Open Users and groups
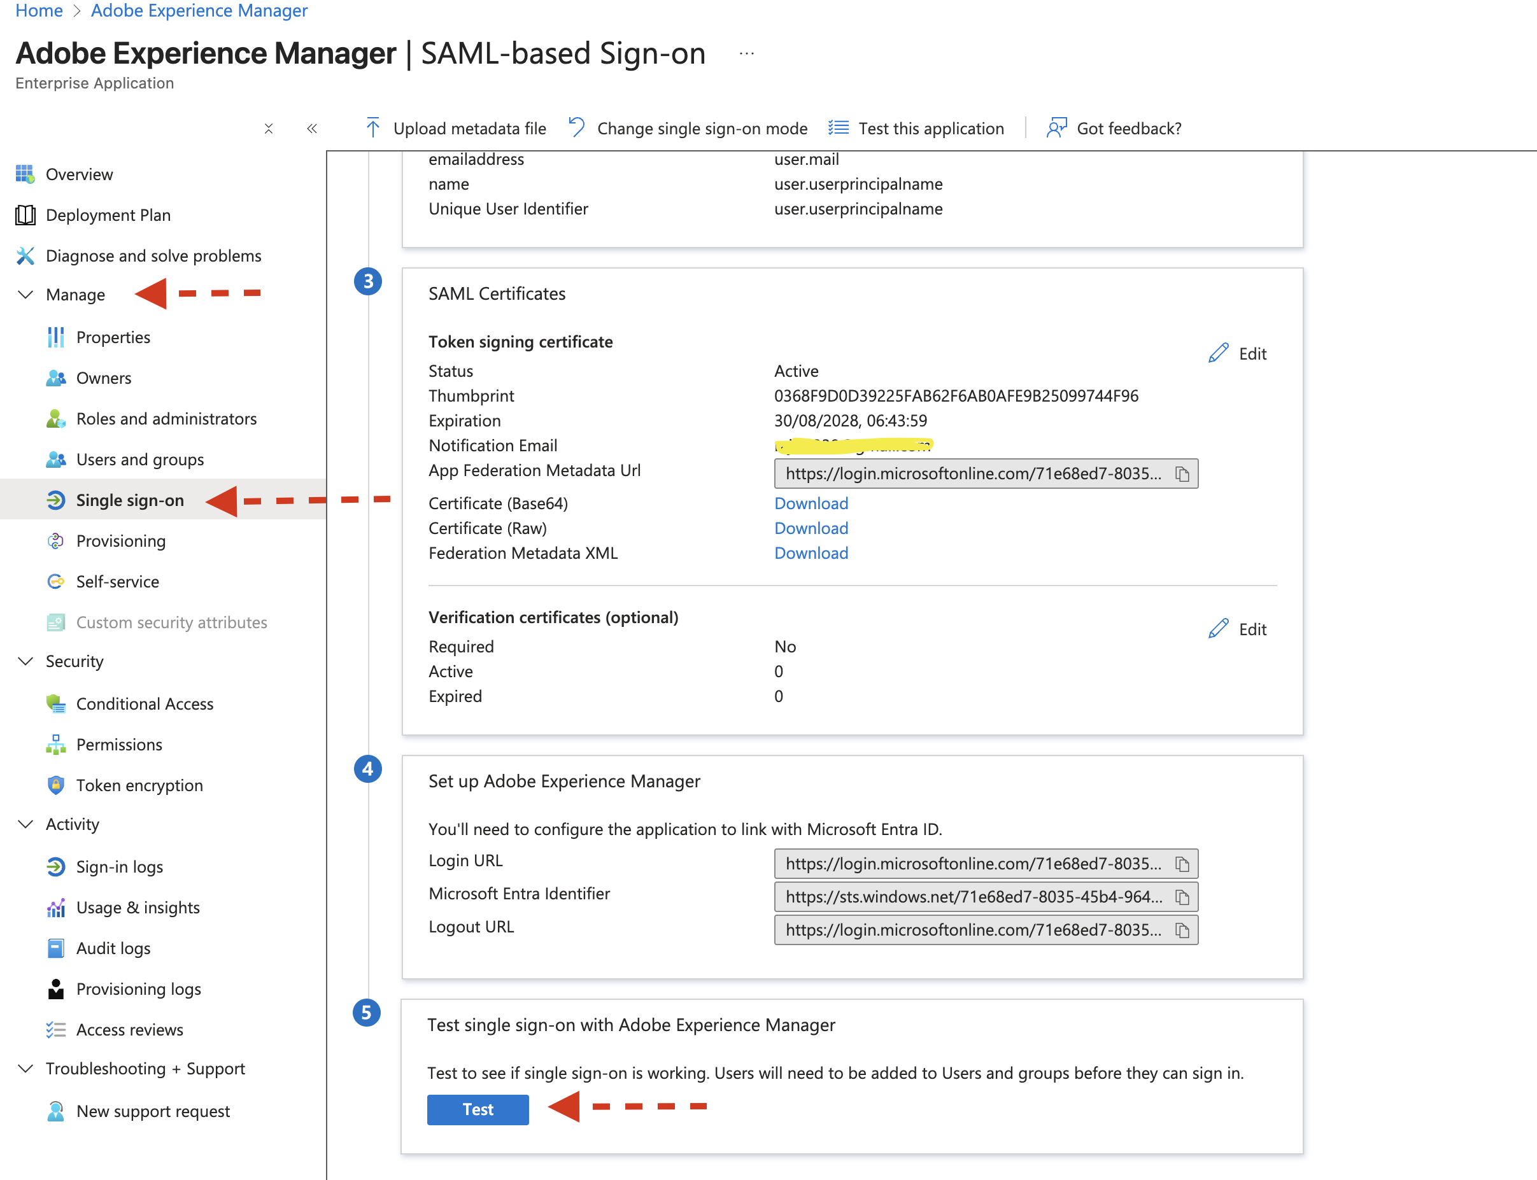The image size is (1537, 1180). tap(141, 460)
